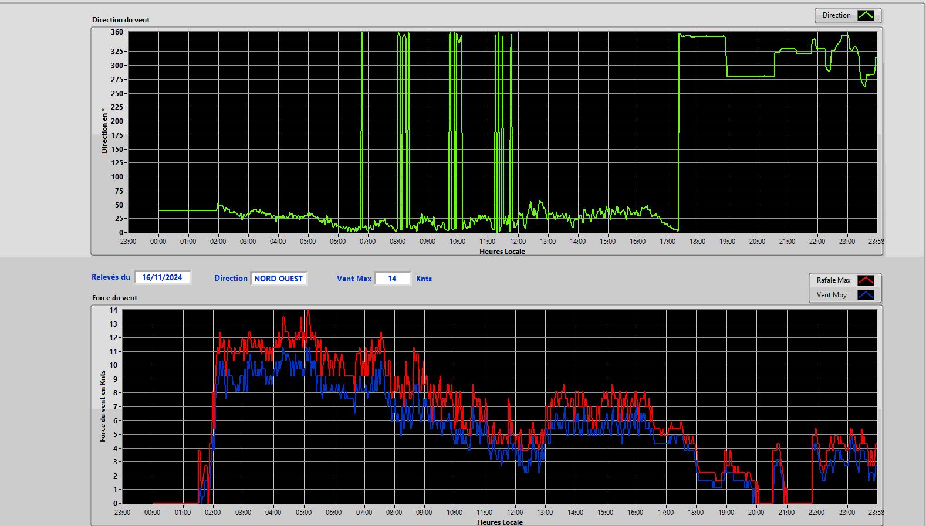Click the 05:00 label on force chart
The height and width of the screenshot is (526, 926).
coord(303,512)
